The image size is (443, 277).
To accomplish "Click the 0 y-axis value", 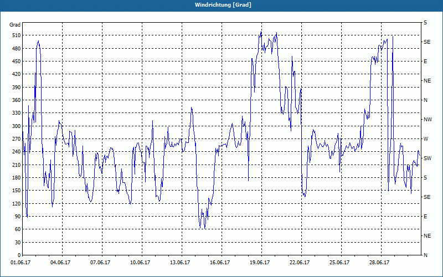I will point(19,255).
